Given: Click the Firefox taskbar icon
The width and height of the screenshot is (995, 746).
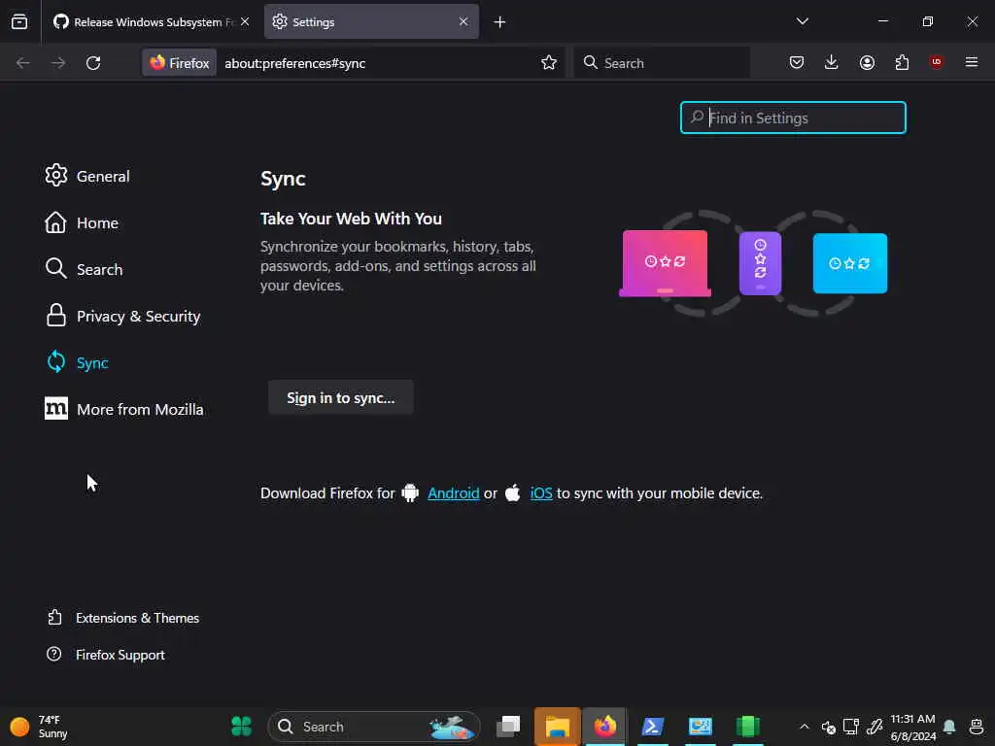Looking at the screenshot, I should coord(604,727).
